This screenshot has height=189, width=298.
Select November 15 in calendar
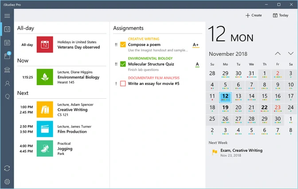(264, 97)
